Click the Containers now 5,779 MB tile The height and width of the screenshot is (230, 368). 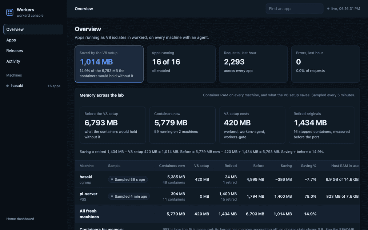pyautogui.click(x=182, y=125)
